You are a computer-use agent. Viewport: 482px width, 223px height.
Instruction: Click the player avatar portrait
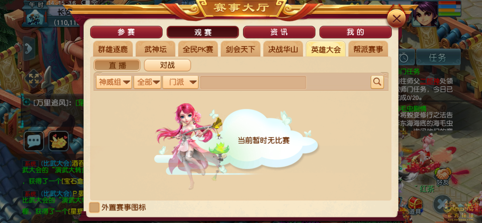pyautogui.click(x=425, y=14)
